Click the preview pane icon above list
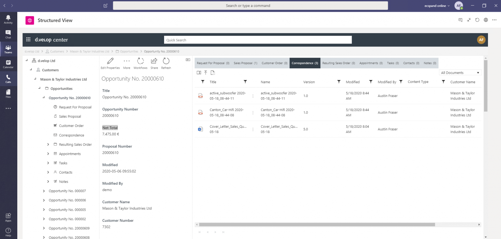This screenshot has width=501, height=239. point(199,73)
